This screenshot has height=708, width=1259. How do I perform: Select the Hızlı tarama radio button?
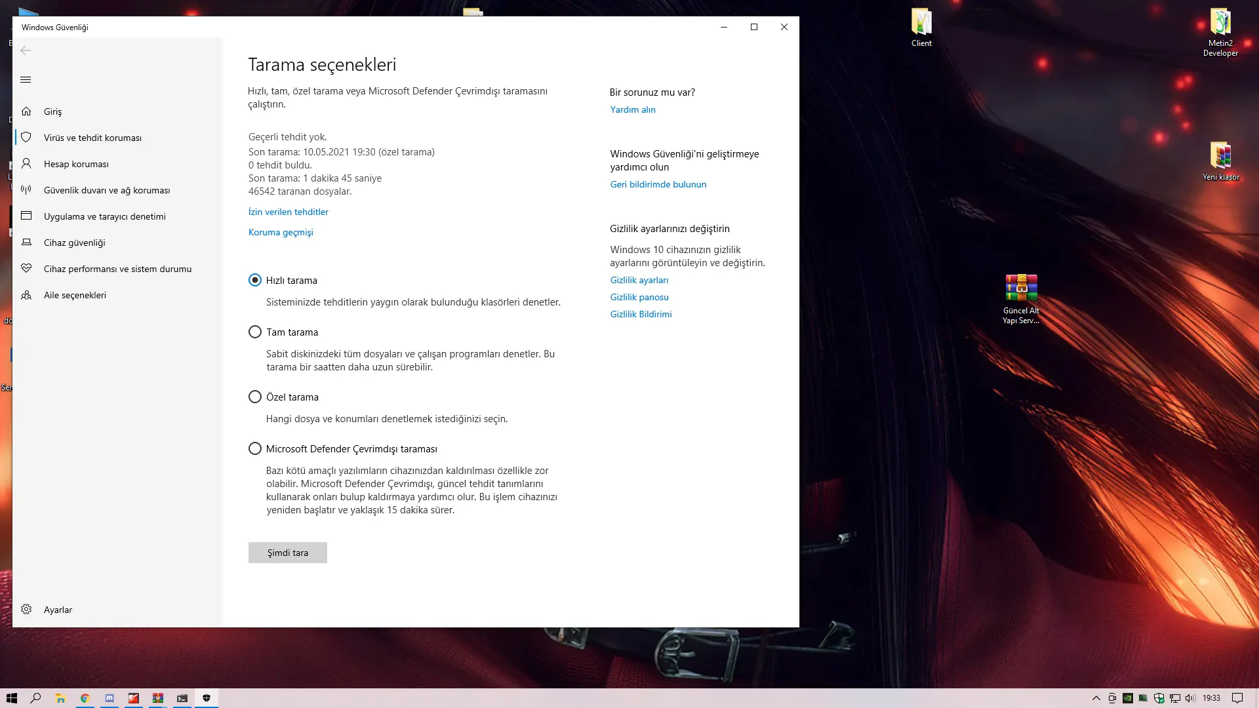255,280
